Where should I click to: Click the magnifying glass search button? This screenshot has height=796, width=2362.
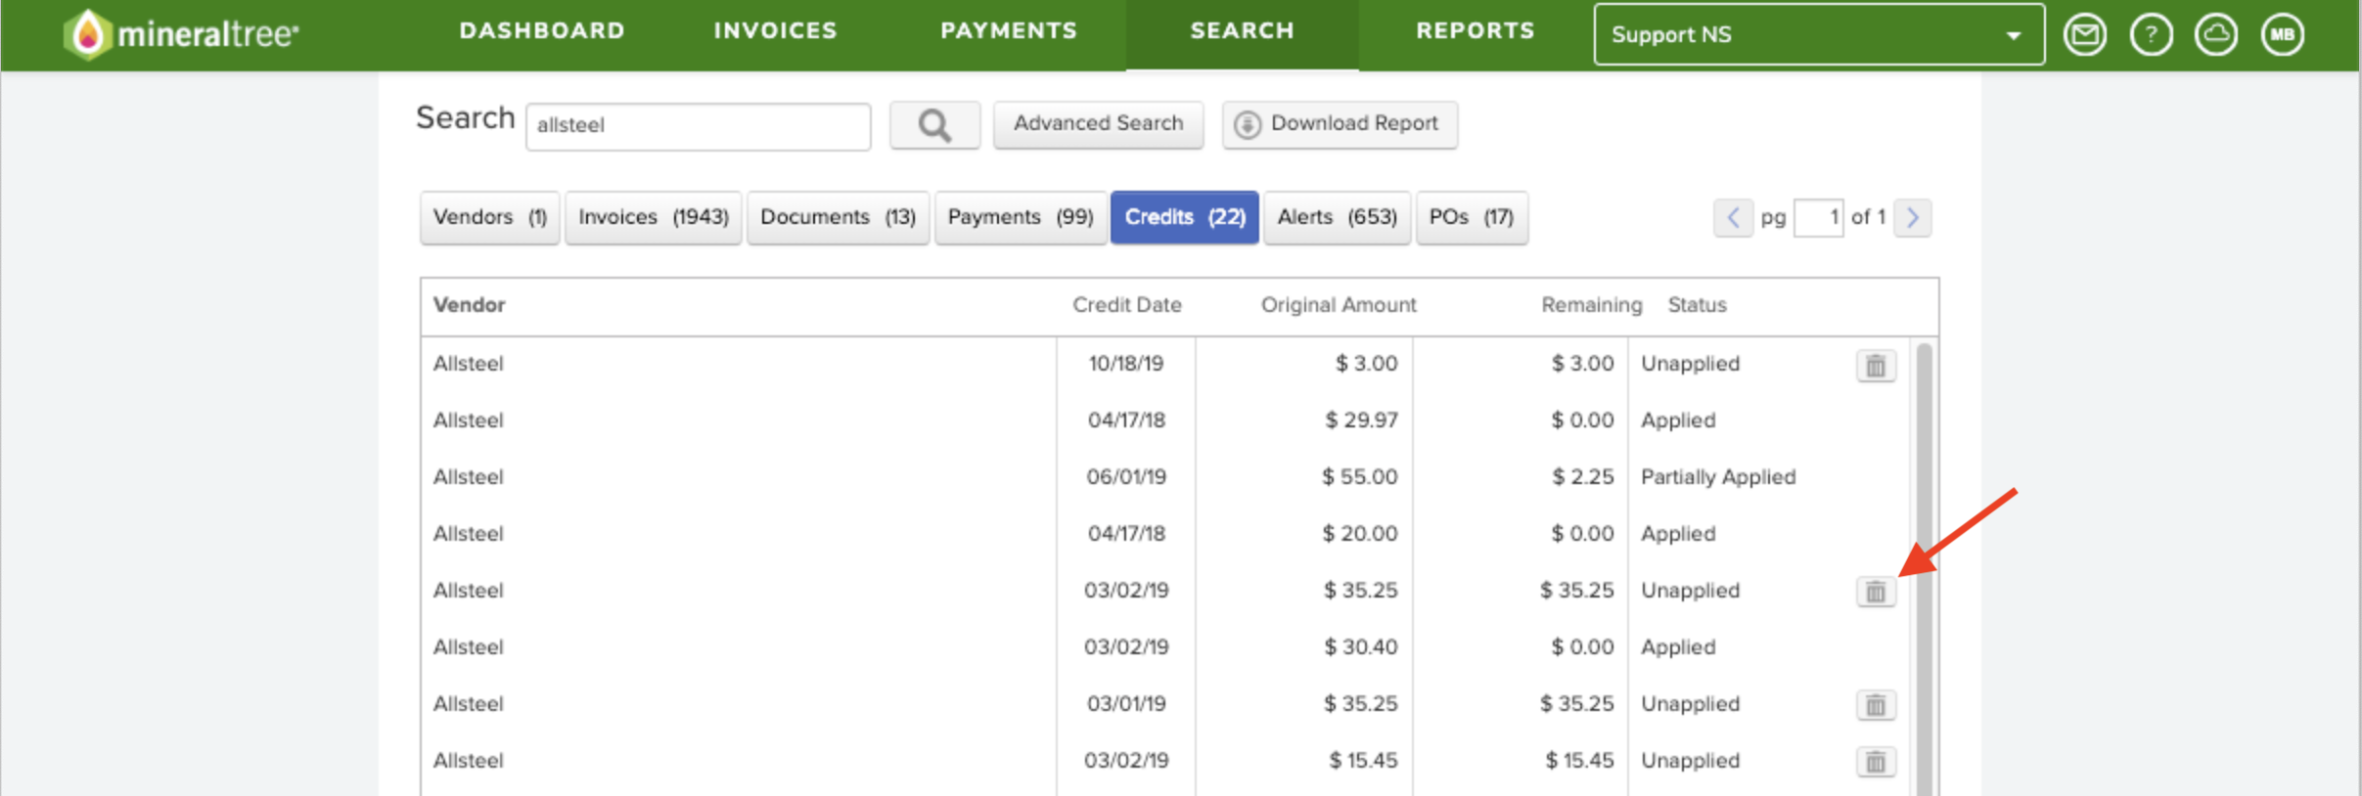(934, 125)
